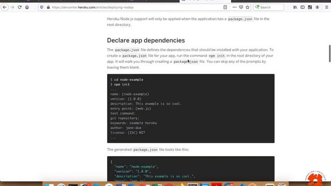This screenshot has height=186, width=331.
Task: Open page actions three-dot menu
Action: [x=234, y=7]
